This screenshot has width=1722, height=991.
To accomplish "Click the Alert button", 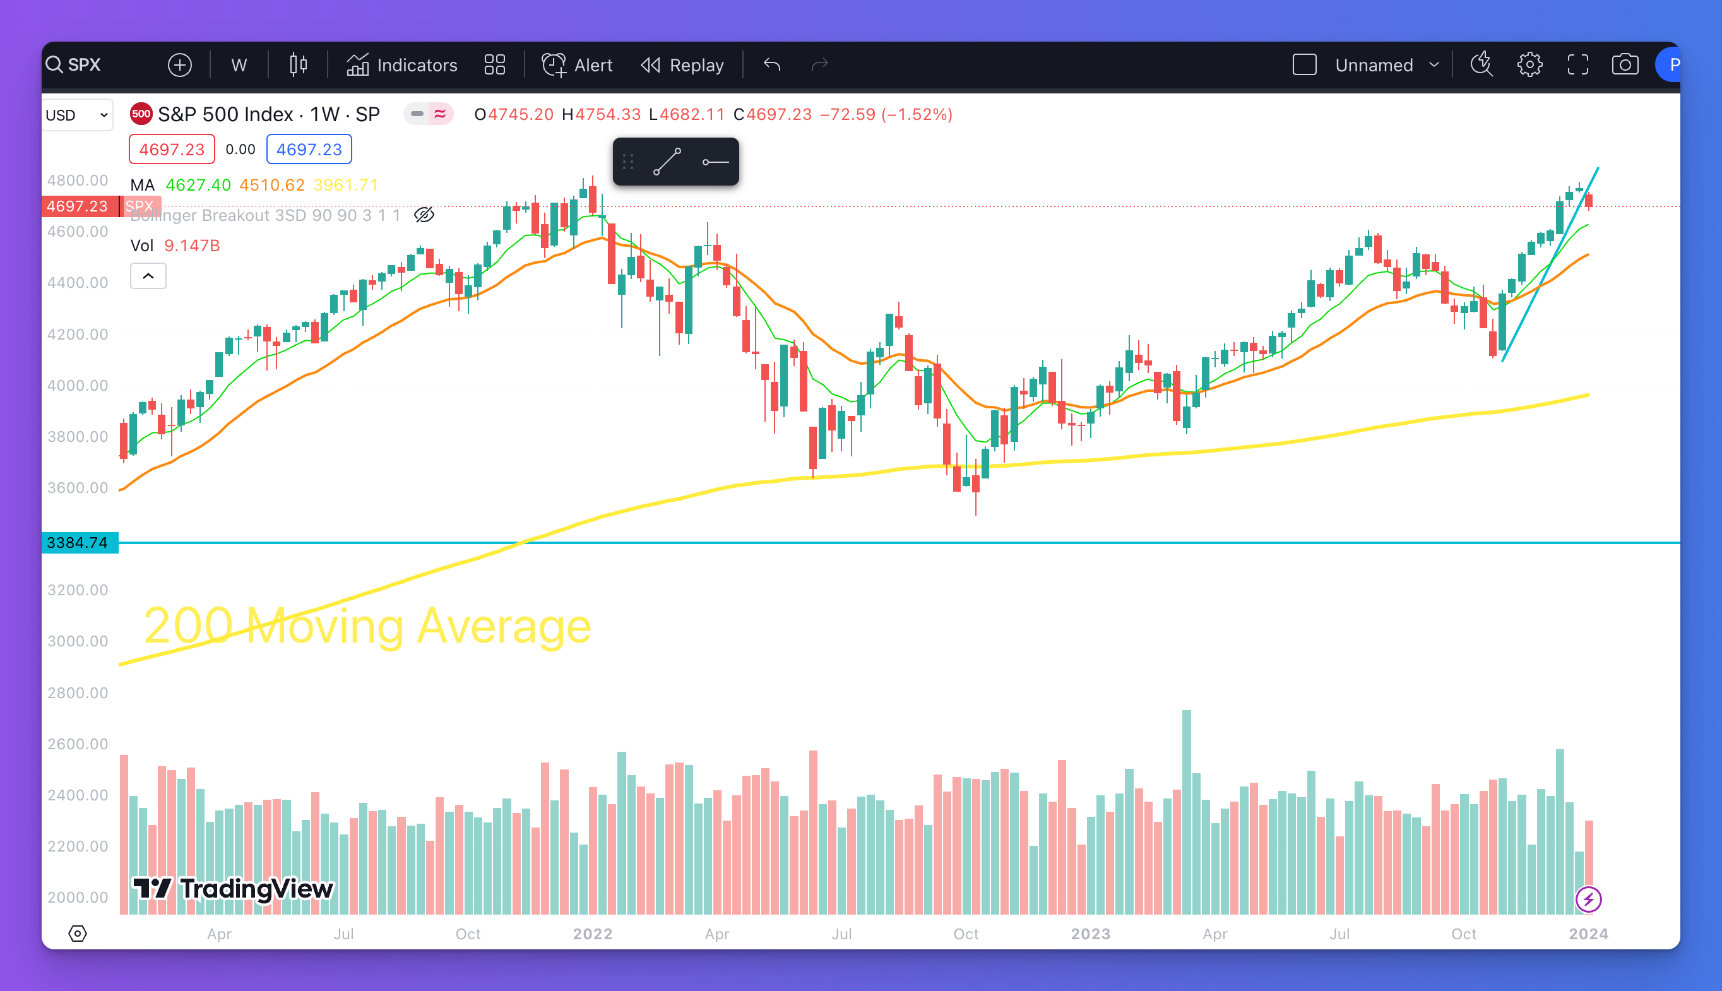I will coord(577,66).
